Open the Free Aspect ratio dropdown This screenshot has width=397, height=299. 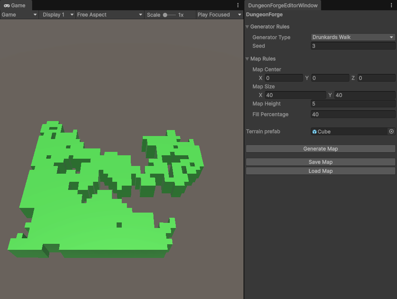pyautogui.click(x=109, y=15)
